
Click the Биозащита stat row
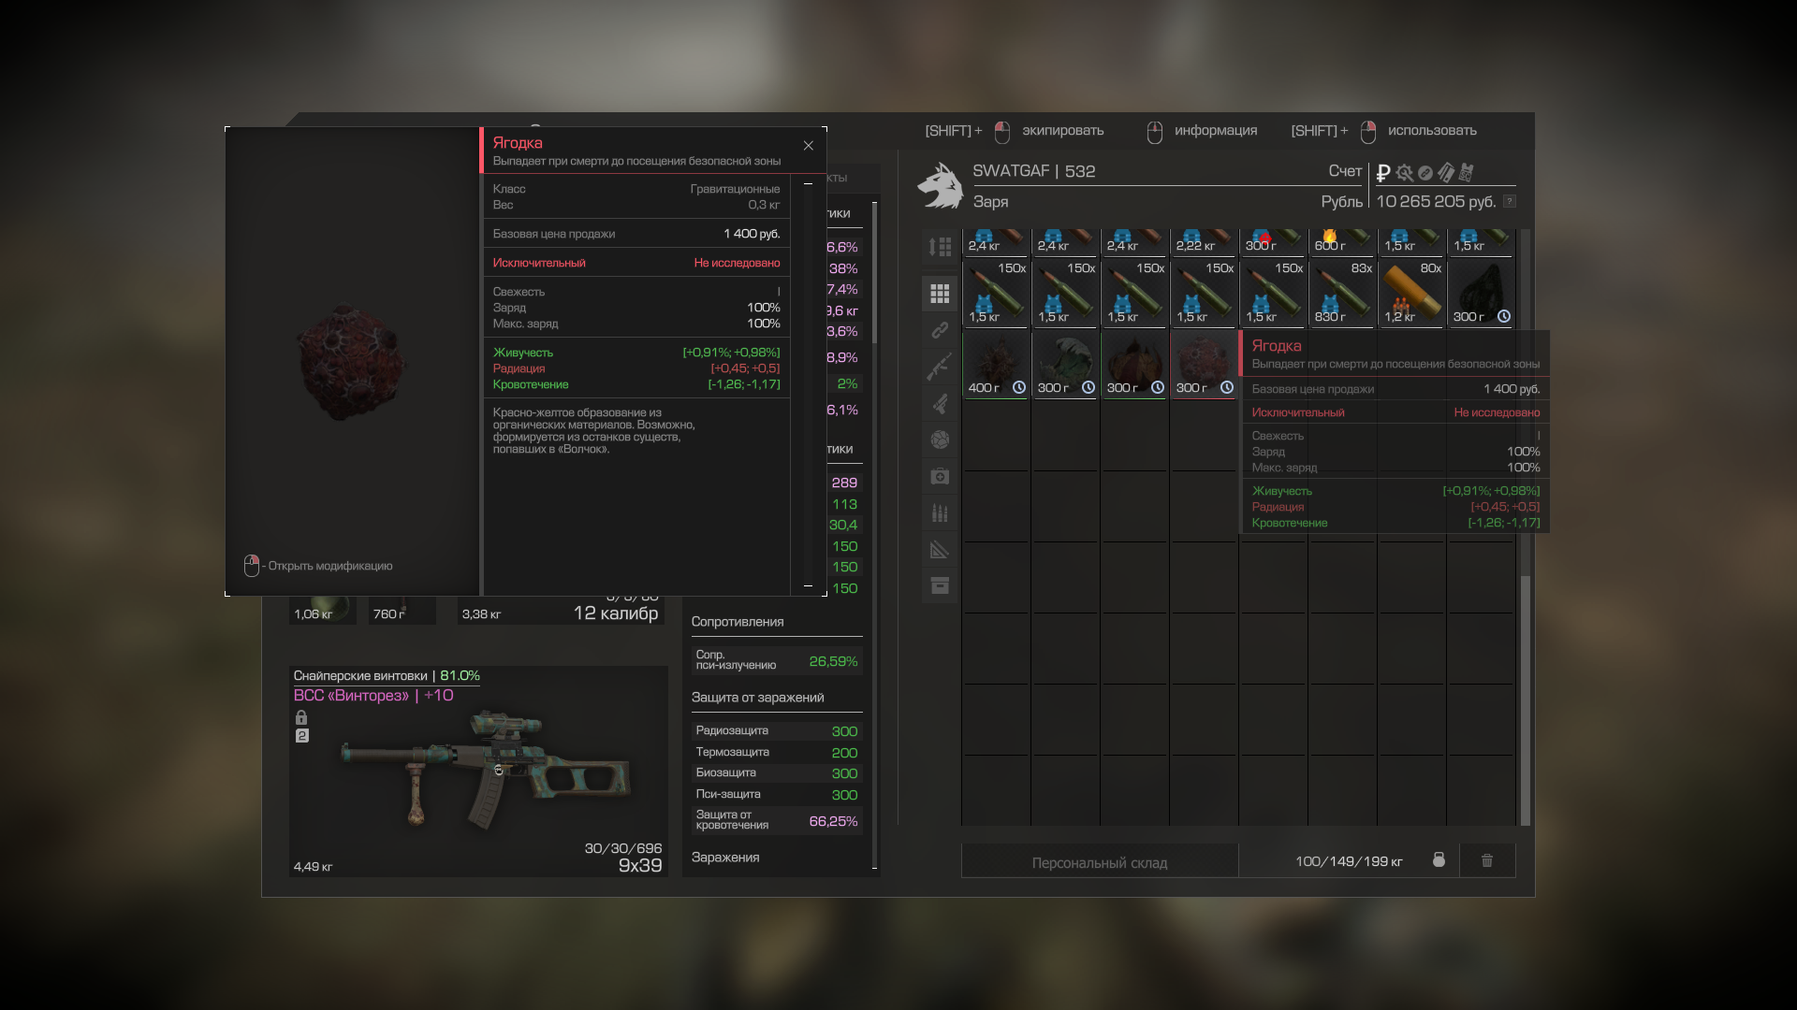[777, 773]
